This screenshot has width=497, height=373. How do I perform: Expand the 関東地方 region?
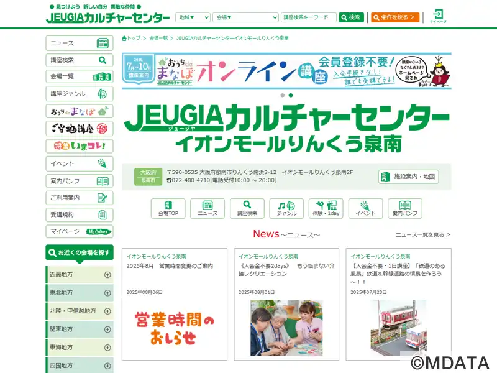click(x=80, y=329)
